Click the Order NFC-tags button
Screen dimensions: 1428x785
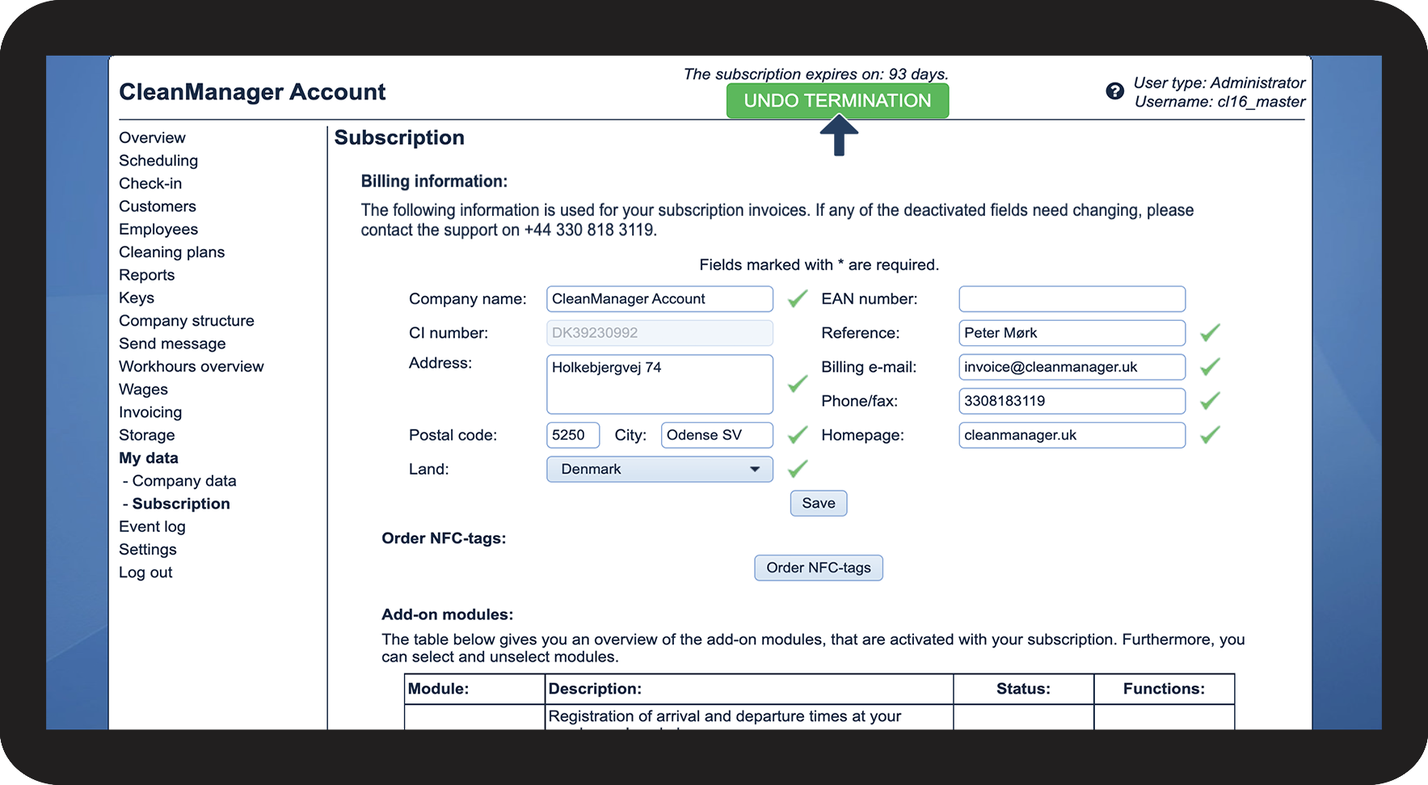(819, 568)
